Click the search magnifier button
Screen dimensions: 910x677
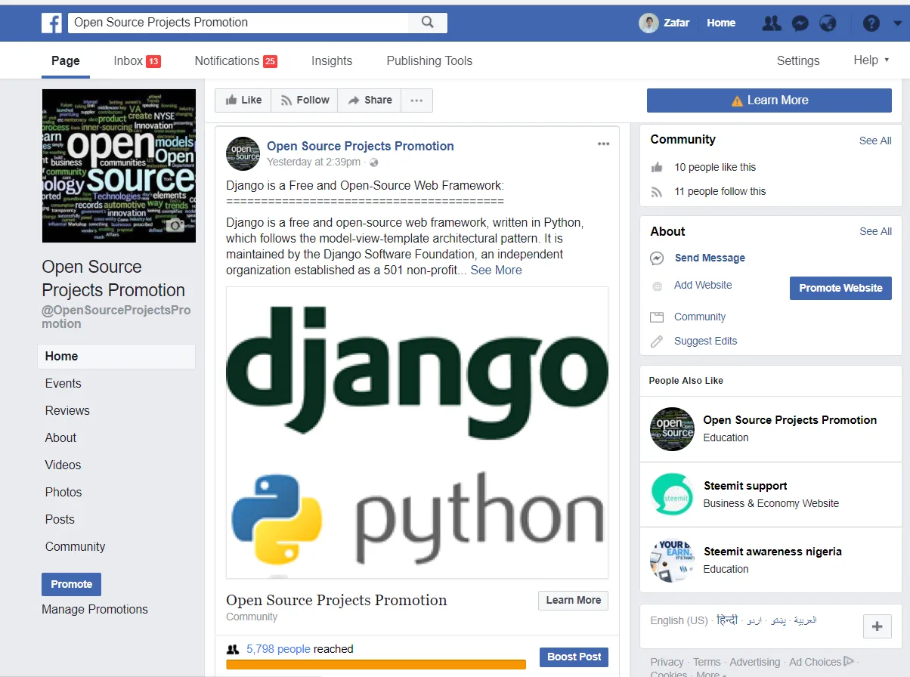click(x=428, y=23)
